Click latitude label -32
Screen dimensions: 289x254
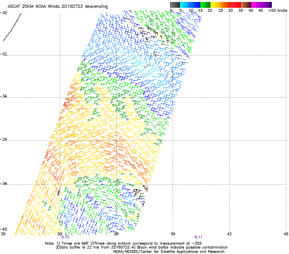pyautogui.click(x=4, y=54)
